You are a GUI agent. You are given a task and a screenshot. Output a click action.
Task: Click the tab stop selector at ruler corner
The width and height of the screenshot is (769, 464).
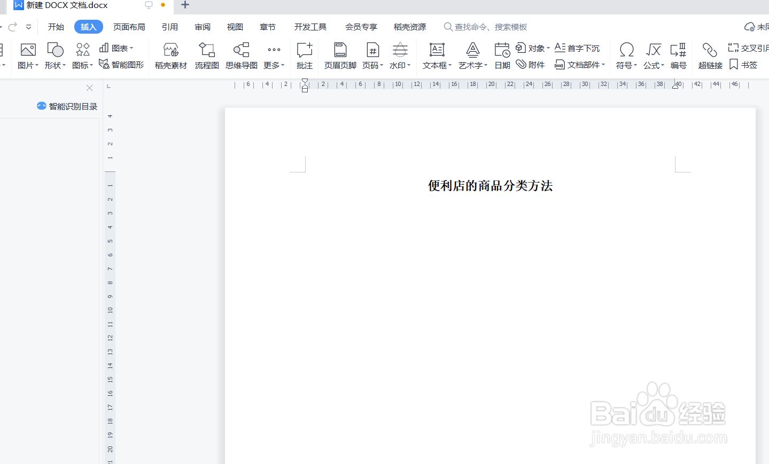(109, 85)
